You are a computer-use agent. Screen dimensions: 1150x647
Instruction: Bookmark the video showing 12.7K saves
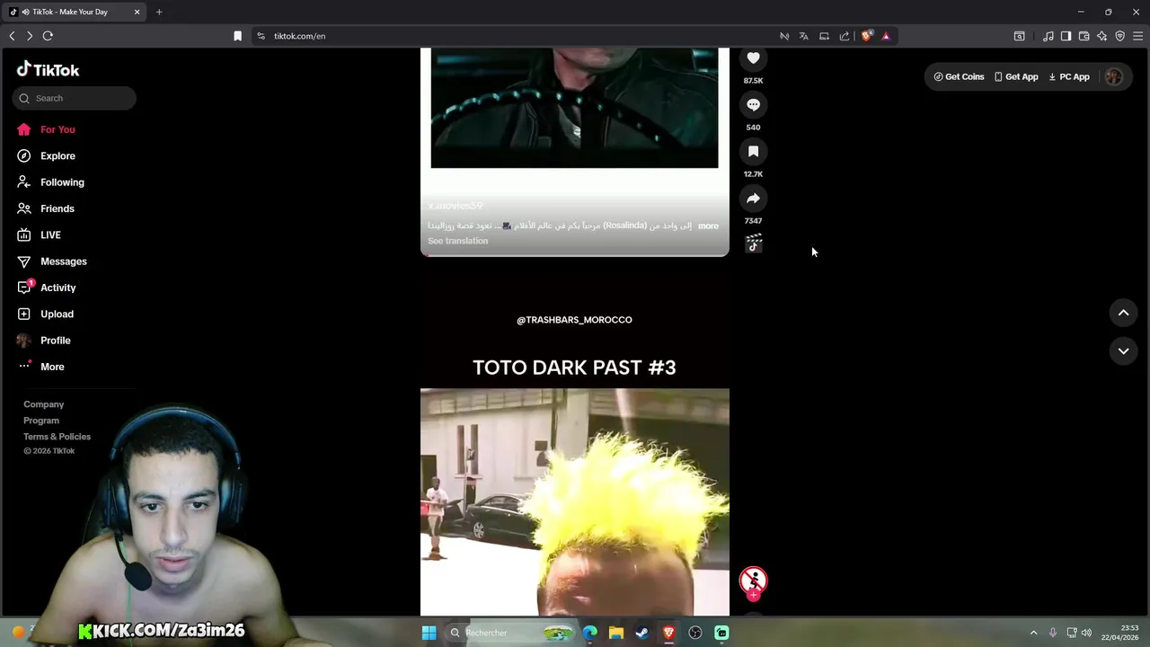point(753,152)
